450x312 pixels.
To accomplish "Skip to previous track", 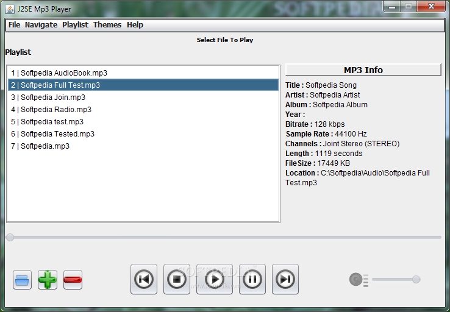I will click(144, 279).
